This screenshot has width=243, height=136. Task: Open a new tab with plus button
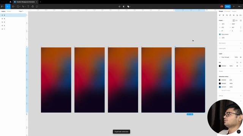tap(40, 2)
